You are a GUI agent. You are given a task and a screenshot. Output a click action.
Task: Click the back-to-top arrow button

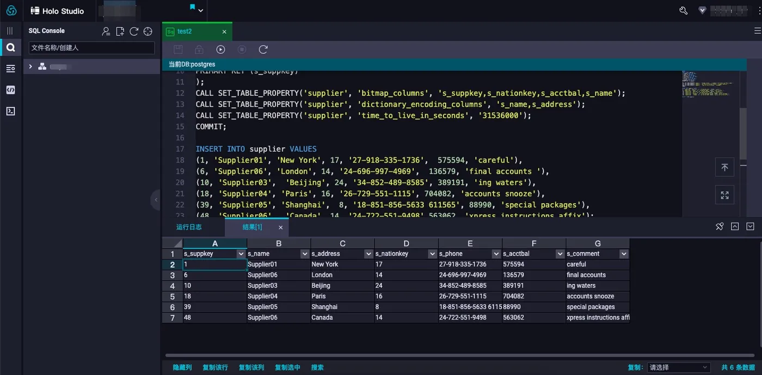pos(724,168)
